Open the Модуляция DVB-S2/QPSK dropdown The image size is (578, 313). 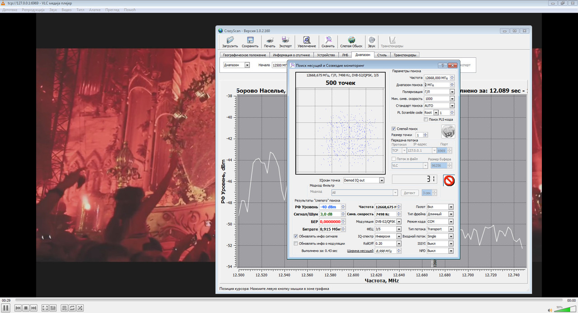tap(399, 222)
